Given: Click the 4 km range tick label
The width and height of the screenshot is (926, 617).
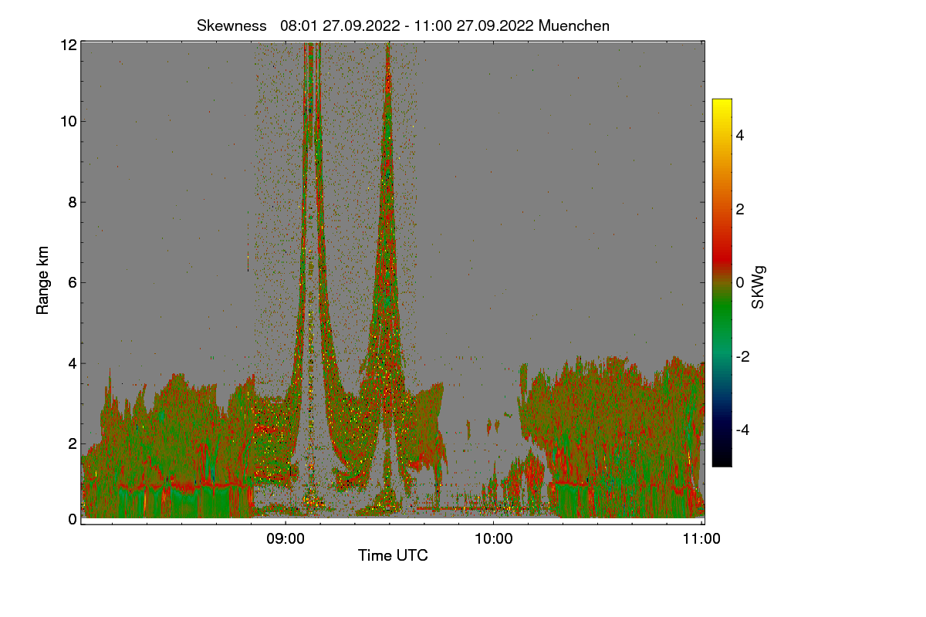Looking at the screenshot, I should (73, 362).
